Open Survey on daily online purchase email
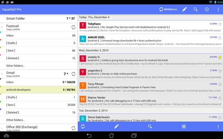 click(x=150, y=74)
